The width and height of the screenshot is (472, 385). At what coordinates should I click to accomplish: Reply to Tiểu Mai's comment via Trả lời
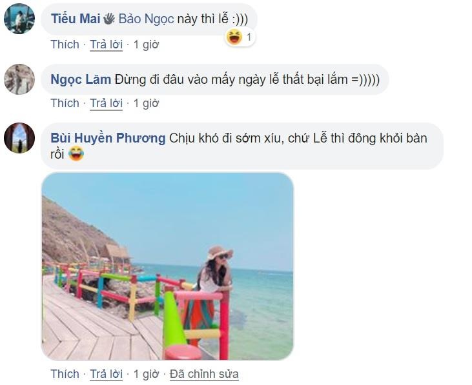106,44
